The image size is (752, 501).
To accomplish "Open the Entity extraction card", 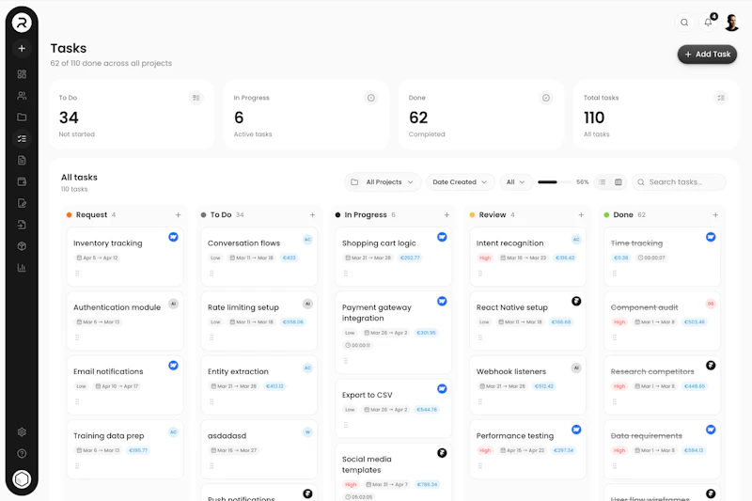I will pyautogui.click(x=259, y=385).
